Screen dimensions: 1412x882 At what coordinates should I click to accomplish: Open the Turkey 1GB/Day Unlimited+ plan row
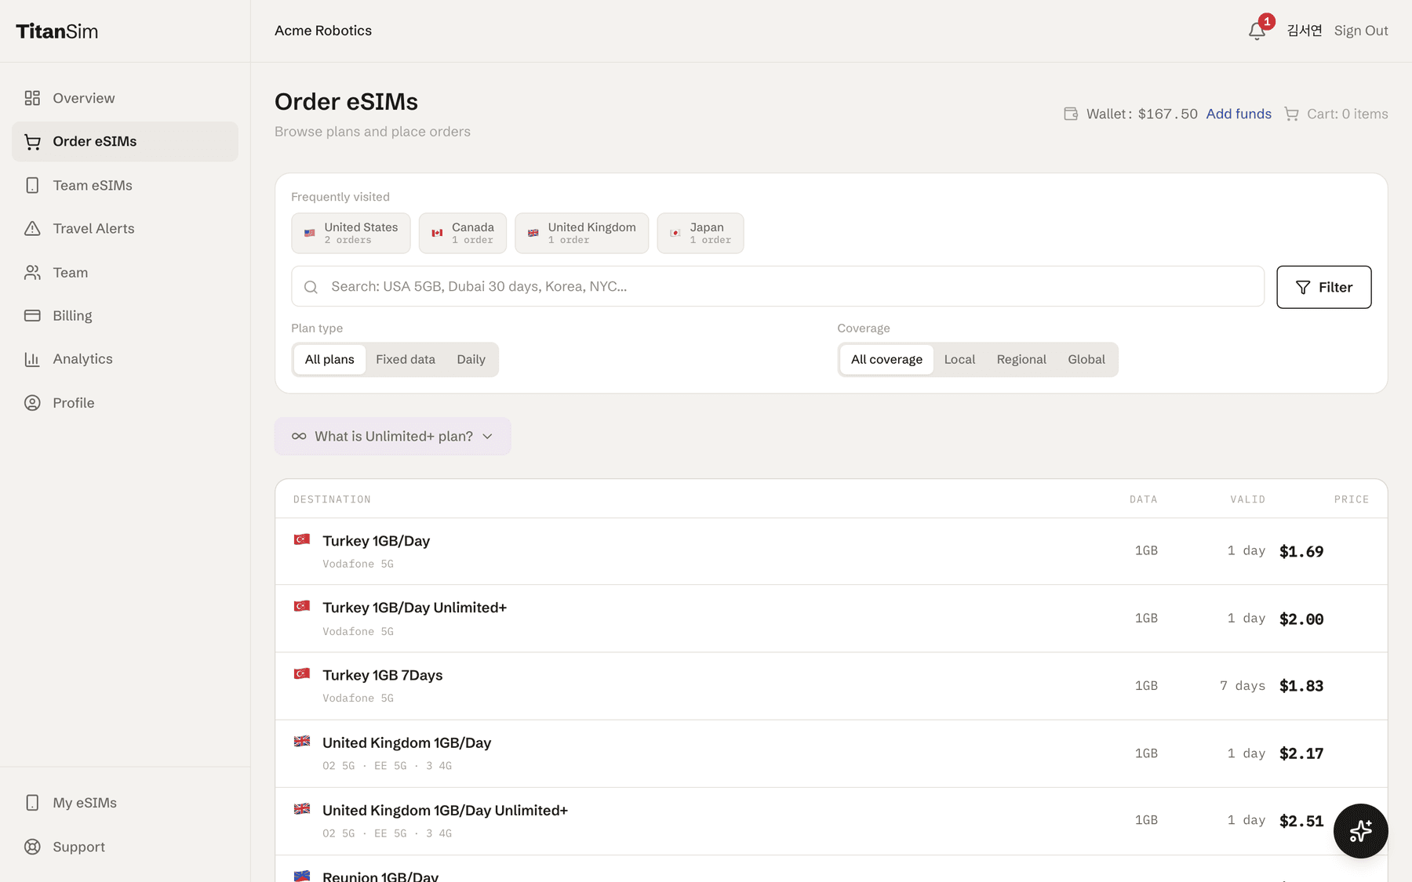(832, 619)
